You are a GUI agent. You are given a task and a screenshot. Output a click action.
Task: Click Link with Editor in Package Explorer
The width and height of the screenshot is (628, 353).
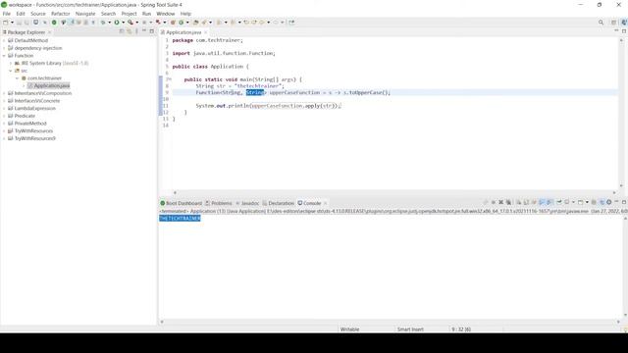(129, 31)
